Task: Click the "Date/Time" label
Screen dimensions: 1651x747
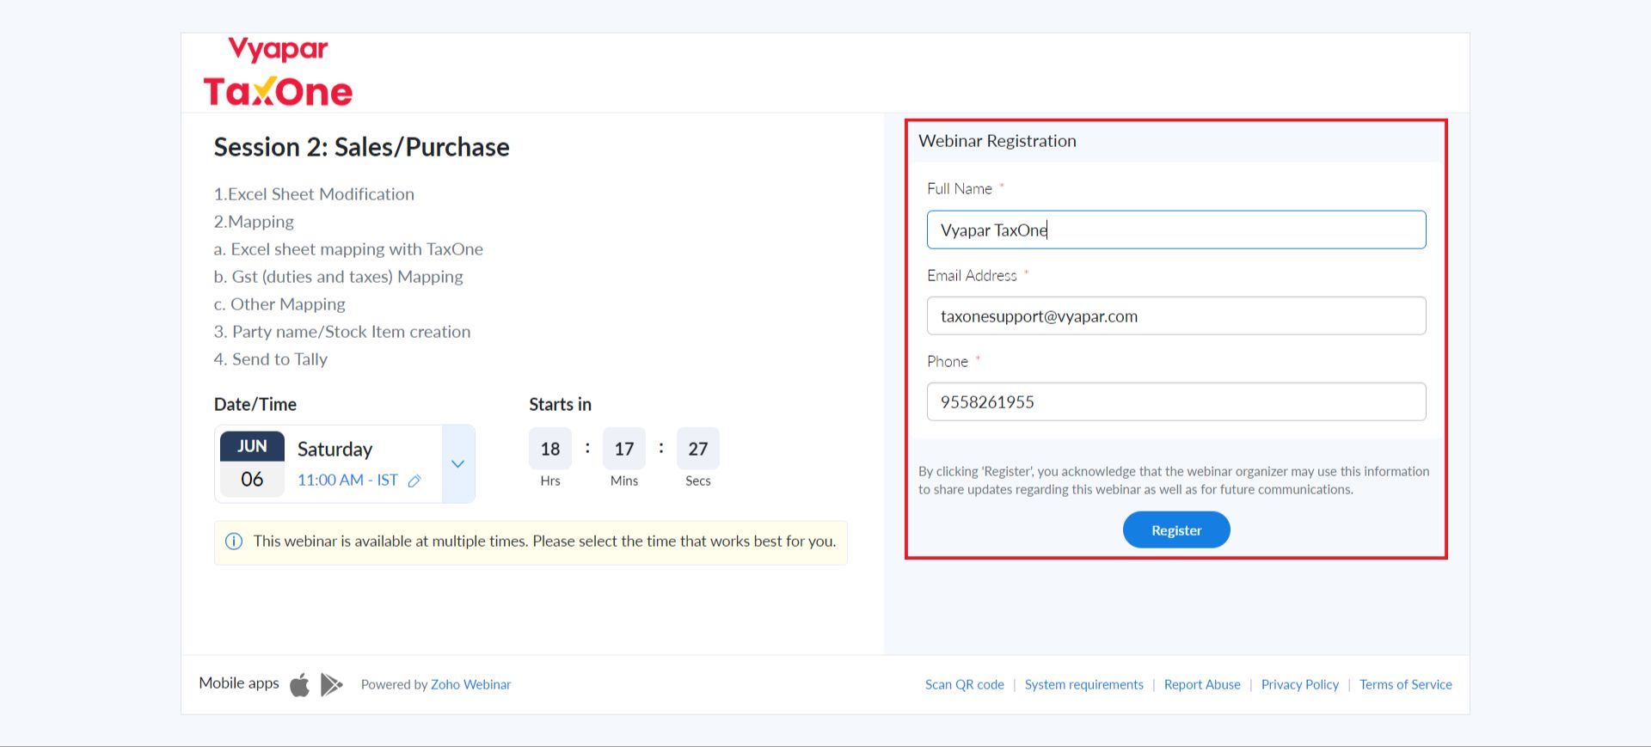Action: click(255, 404)
